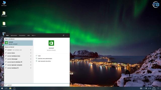The image size is (161, 90).
Task: Click Abrir action in preview pane
Action: [x=39, y=56]
